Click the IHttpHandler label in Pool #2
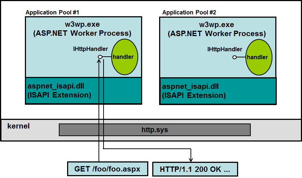The height and width of the screenshot is (178, 302). tap(224, 49)
